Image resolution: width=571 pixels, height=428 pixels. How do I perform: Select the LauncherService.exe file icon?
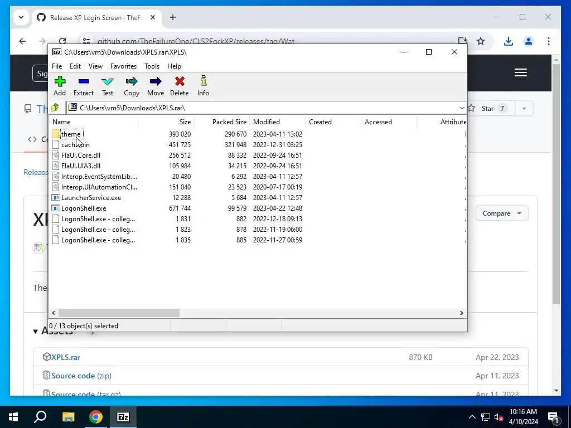[55, 198]
